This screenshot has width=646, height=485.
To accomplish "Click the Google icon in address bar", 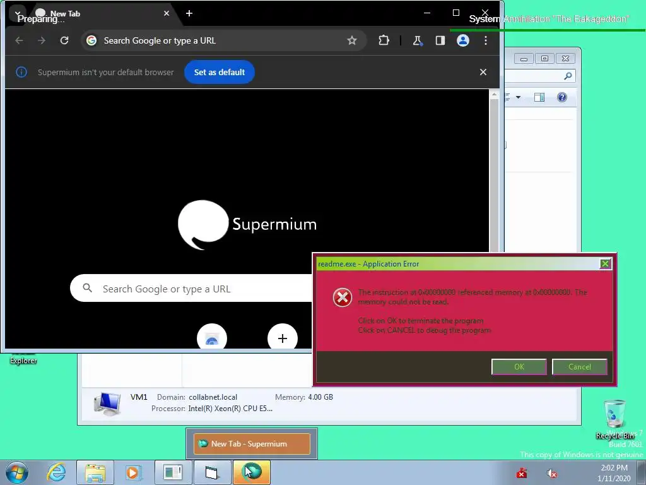I will [91, 40].
